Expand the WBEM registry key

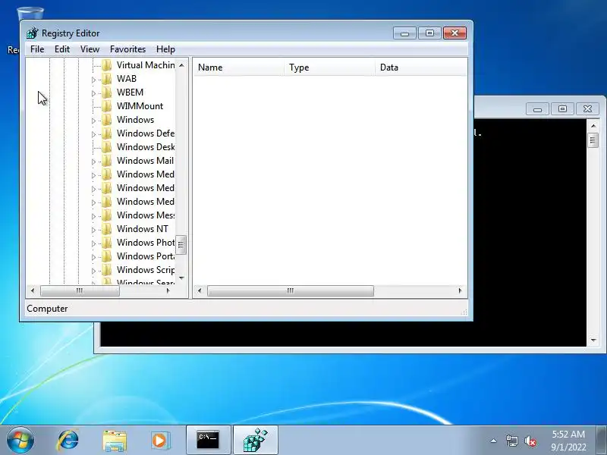tap(93, 93)
